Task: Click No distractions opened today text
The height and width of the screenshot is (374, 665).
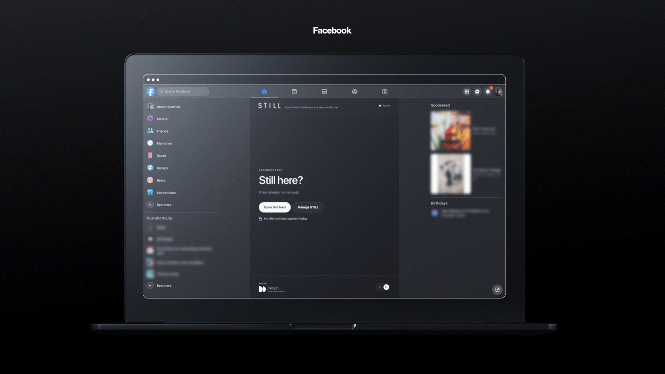Action: (x=286, y=219)
